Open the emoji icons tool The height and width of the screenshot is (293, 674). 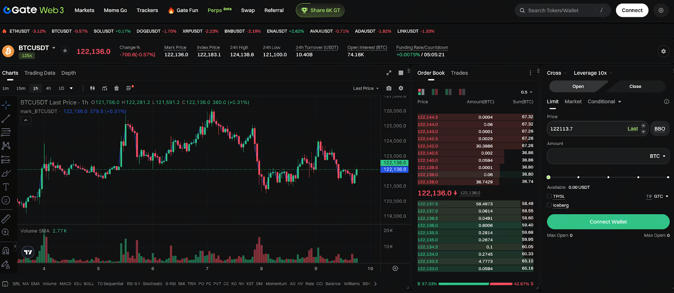click(x=6, y=200)
